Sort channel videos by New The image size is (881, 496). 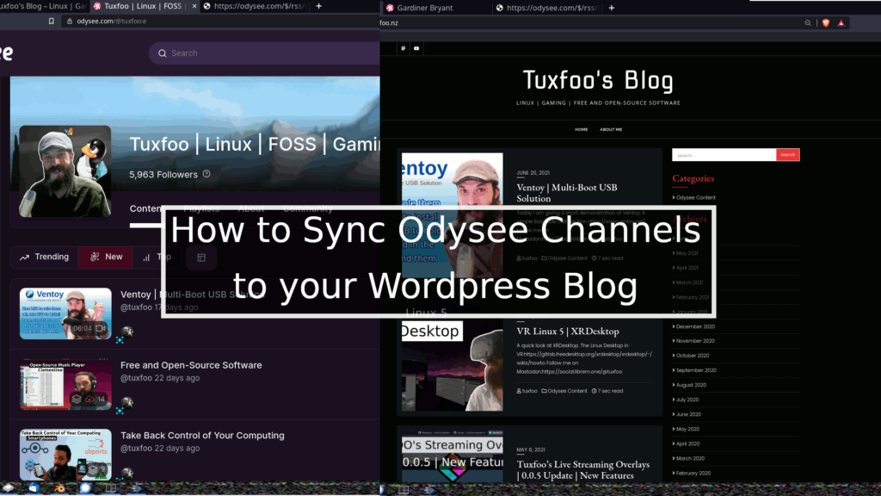106,257
